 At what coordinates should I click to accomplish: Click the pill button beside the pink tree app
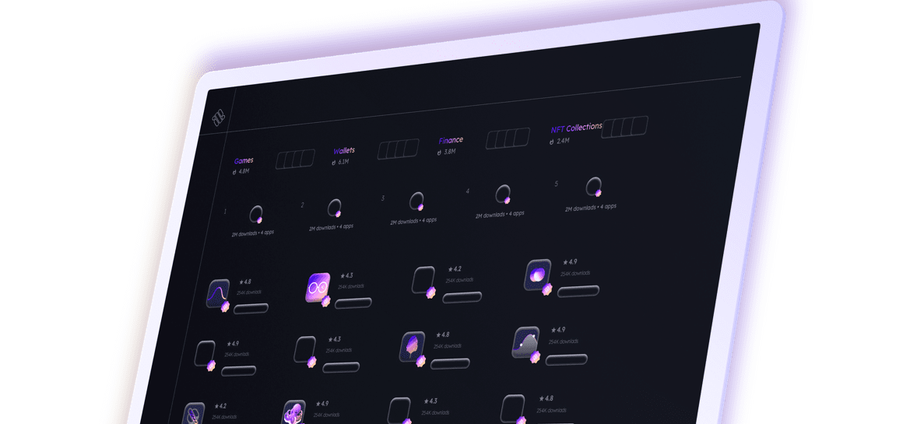(450, 363)
